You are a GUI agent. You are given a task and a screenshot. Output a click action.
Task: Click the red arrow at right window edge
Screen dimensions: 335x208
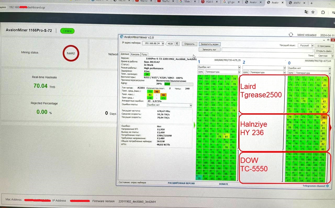point(330,127)
